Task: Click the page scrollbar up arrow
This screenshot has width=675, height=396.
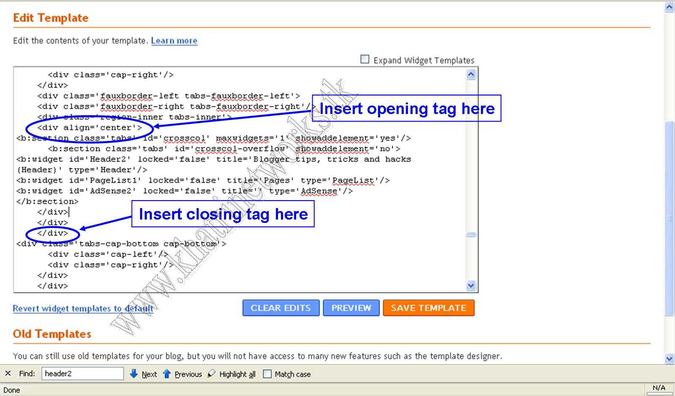Action: 670,7
